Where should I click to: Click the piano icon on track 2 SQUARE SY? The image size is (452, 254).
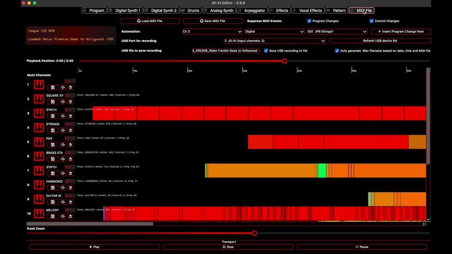pos(39,99)
